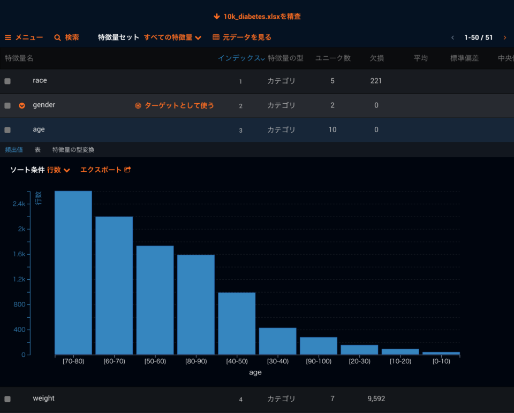Click the 特徴量セット label

click(118, 37)
